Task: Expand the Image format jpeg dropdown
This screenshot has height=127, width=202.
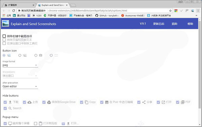Action: click(20, 65)
